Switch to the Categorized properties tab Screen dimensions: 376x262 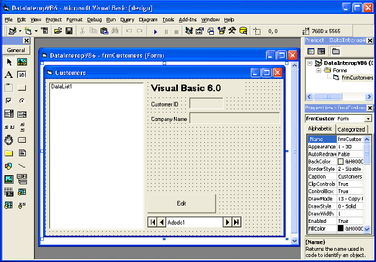point(351,129)
